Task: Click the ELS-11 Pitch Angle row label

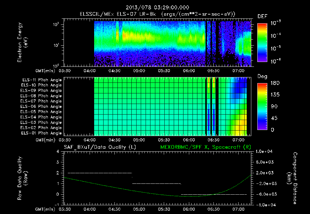Action: point(42,80)
